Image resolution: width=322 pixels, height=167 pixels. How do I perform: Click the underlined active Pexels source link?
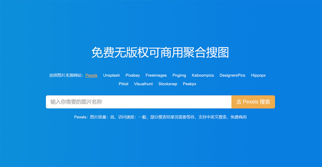(x=91, y=75)
